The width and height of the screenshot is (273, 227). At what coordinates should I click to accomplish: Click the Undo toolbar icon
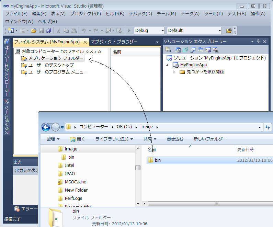tap(84, 31)
